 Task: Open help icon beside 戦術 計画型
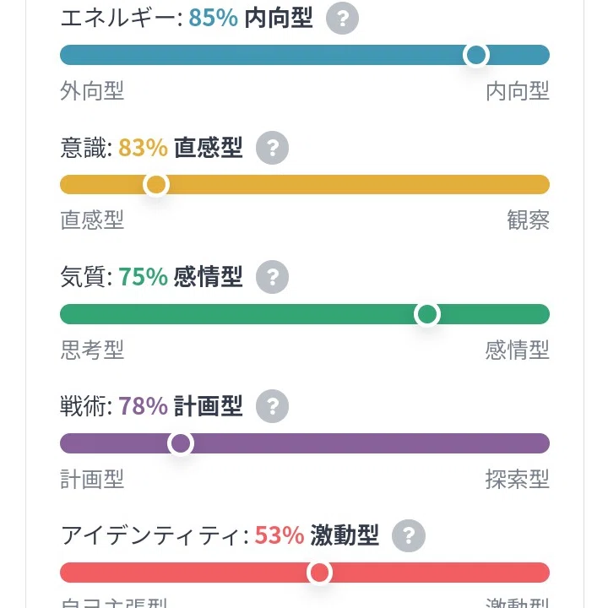coord(272,406)
